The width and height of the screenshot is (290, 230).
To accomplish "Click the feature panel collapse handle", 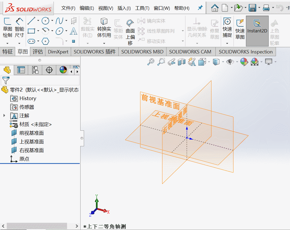I will pos(82,138).
